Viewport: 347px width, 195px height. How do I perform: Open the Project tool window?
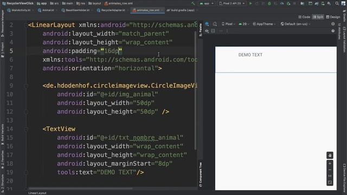2,50
